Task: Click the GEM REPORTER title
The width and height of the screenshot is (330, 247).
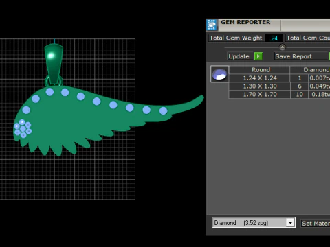Action: coord(245,22)
